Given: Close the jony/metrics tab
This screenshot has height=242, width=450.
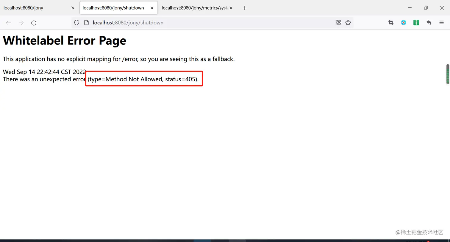Looking at the screenshot, I should [231, 8].
